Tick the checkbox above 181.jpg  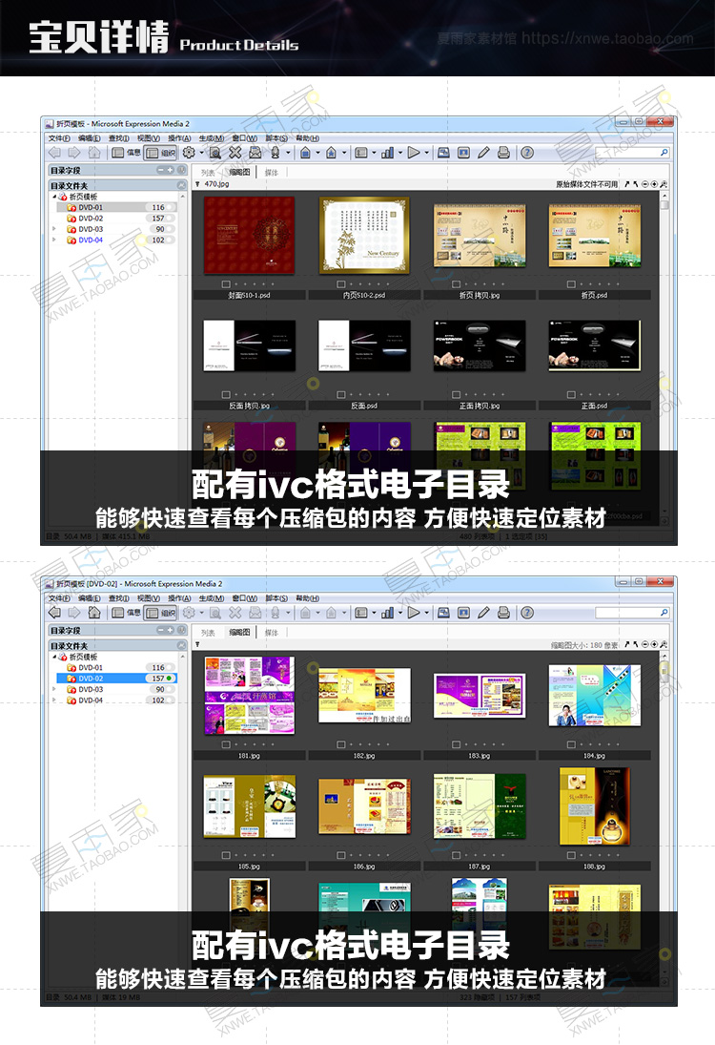[226, 744]
